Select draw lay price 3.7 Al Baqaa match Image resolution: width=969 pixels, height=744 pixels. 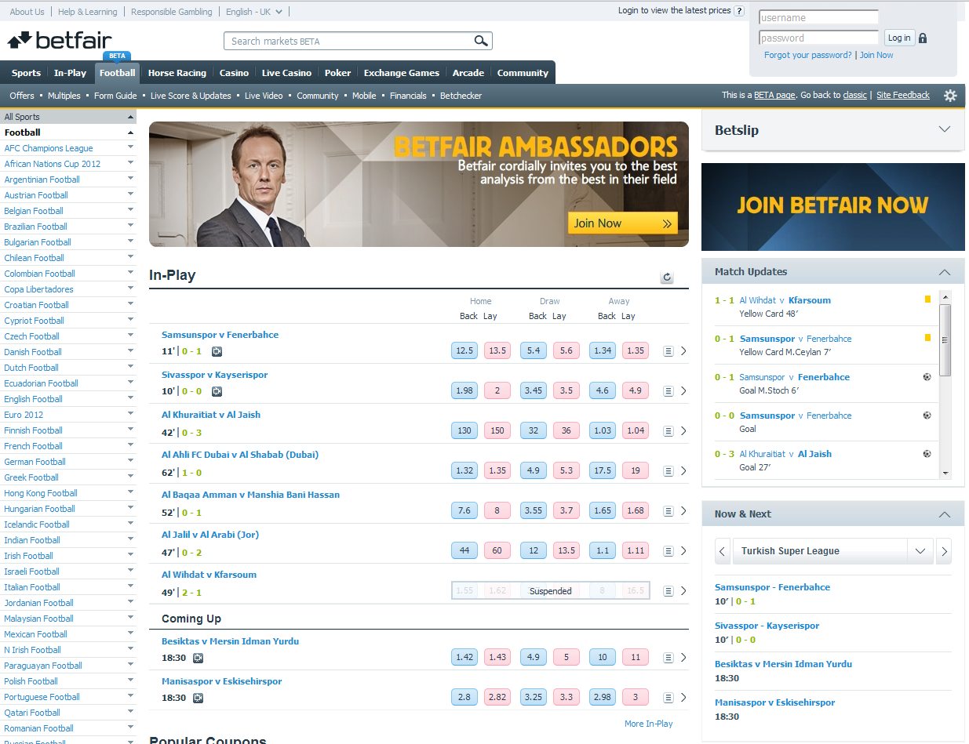pyautogui.click(x=566, y=510)
